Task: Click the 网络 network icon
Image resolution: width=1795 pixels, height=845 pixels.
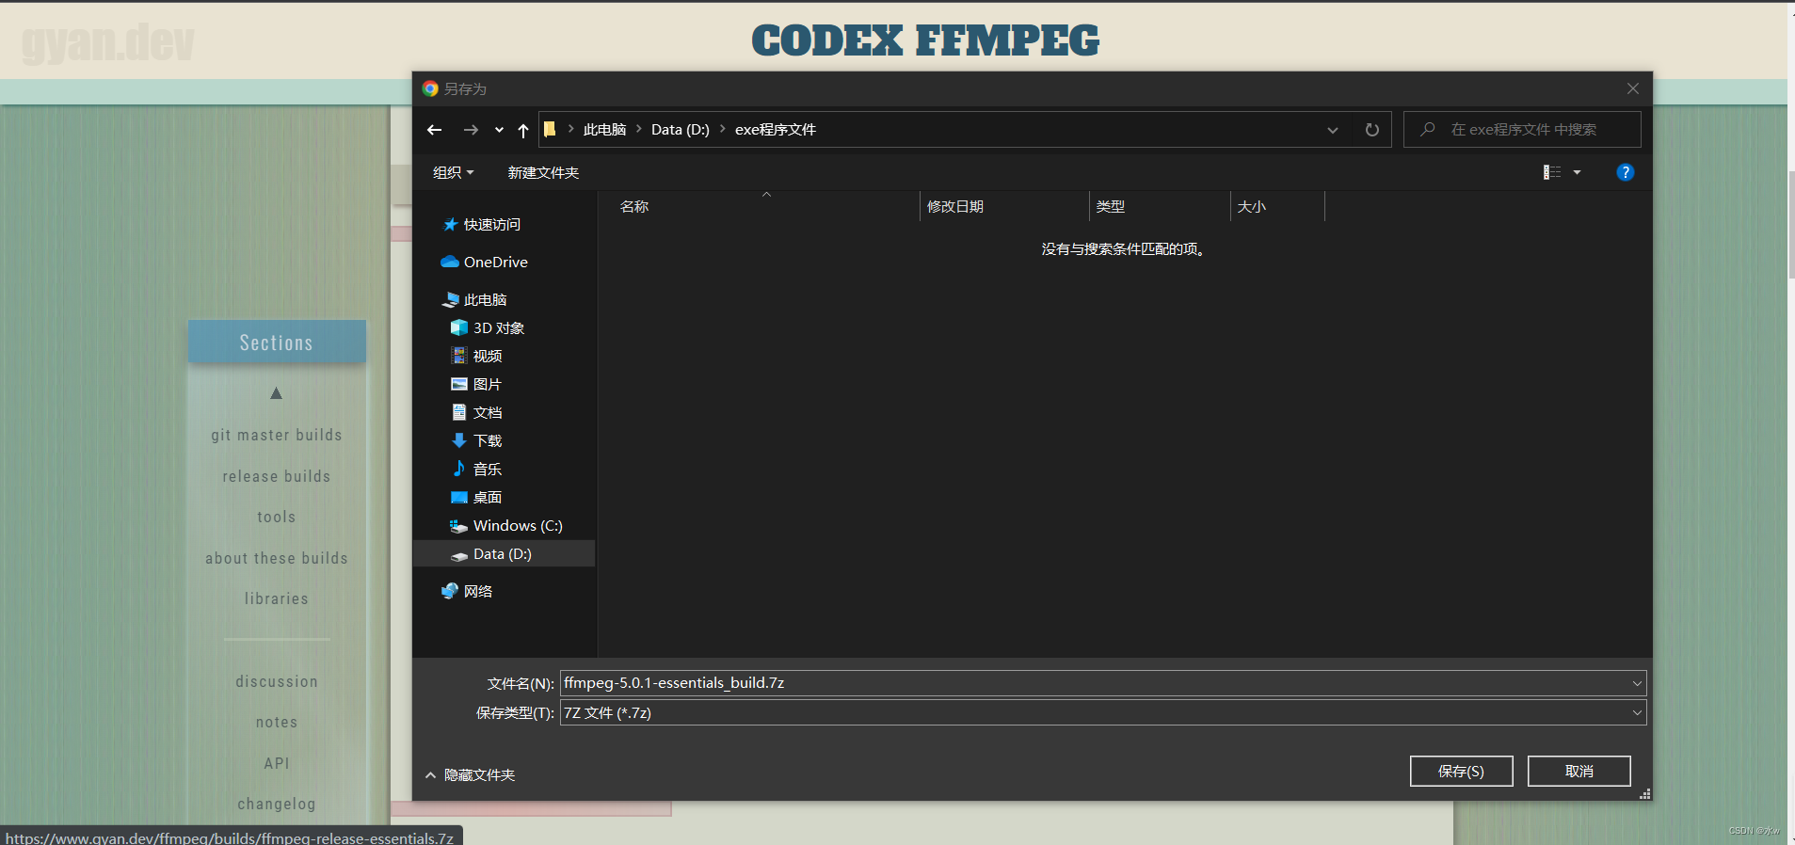Action: pos(450,591)
